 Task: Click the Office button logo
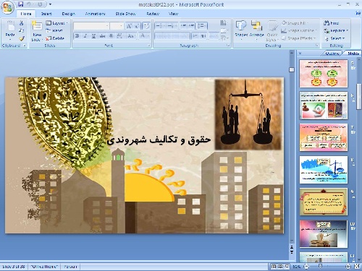coord(7,8)
